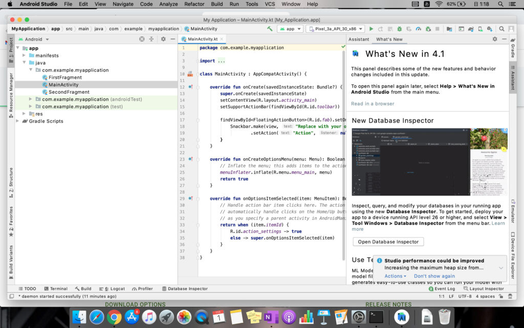Toggle the Resource Manager side tab
This screenshot has height=328, width=524.
11,95
